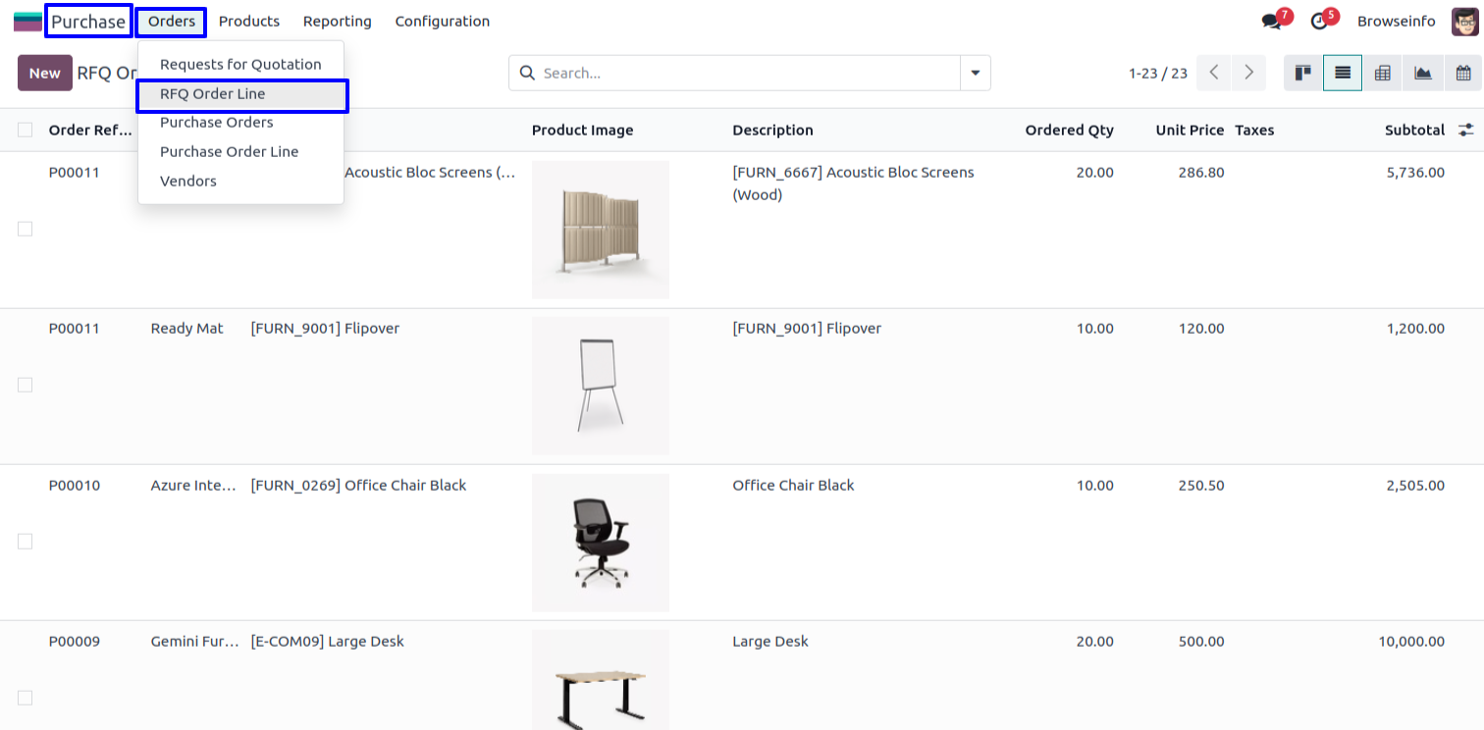
Task: Open the conversations messages icon
Action: 1272,22
